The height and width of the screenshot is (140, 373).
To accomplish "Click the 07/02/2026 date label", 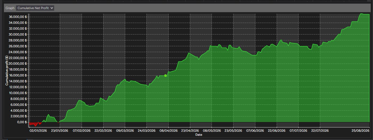I will (81, 131).
